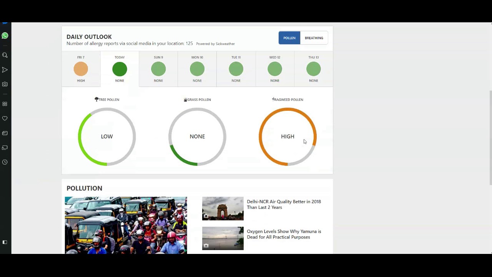Select the WED 12 forecast day
This screenshot has height=277, width=492.
(275, 69)
